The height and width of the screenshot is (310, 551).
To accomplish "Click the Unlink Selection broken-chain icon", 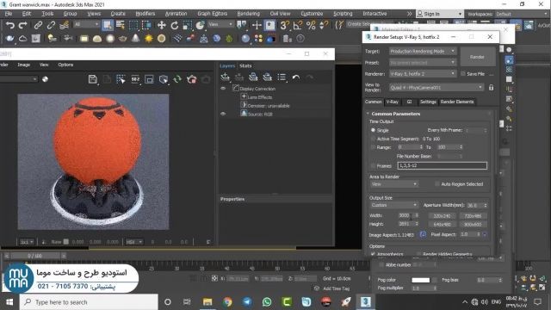I will pos(51,25).
